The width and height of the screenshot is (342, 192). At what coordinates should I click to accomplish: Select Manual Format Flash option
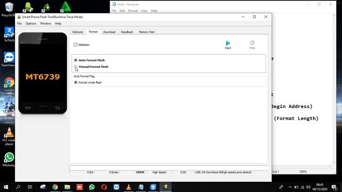76,67
